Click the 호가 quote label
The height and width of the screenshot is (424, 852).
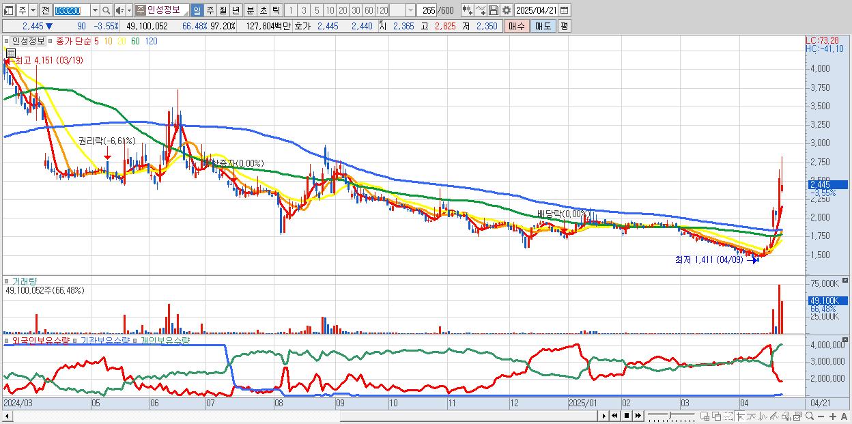tap(303, 26)
